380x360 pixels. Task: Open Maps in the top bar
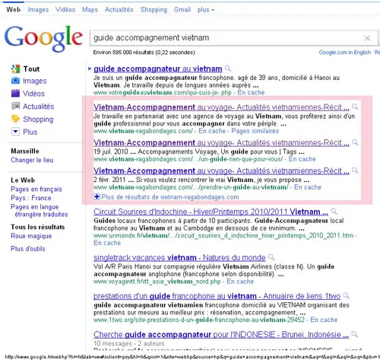[90, 10]
